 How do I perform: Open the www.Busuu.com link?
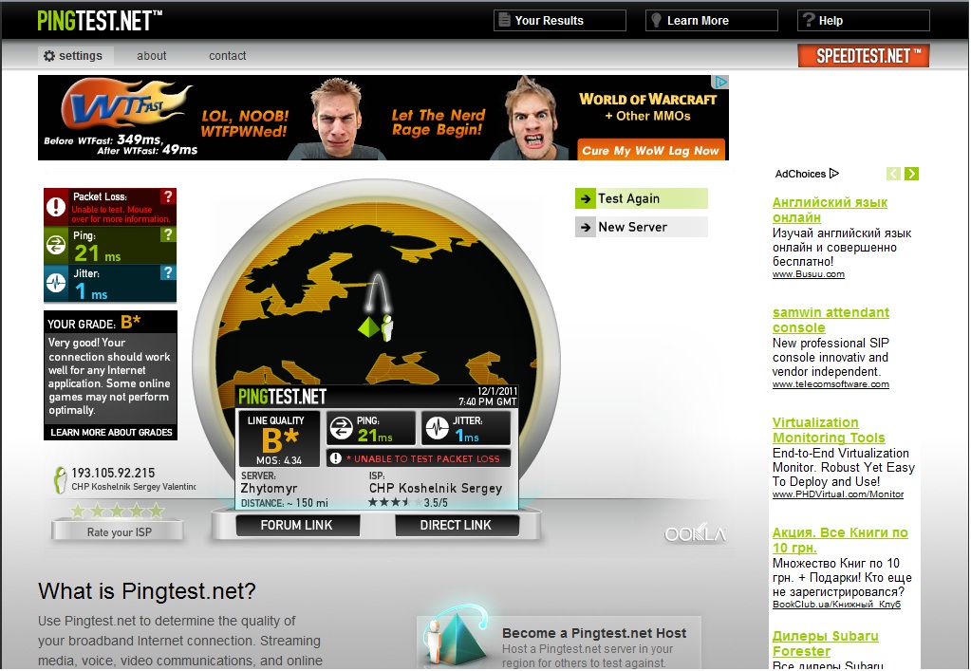(808, 274)
